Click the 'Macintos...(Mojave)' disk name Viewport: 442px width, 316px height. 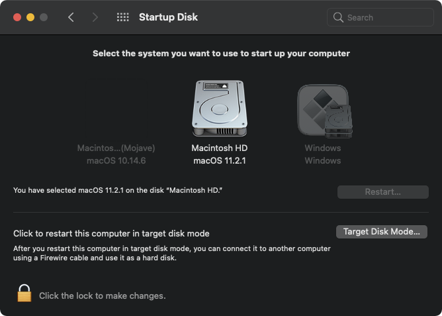pos(116,148)
